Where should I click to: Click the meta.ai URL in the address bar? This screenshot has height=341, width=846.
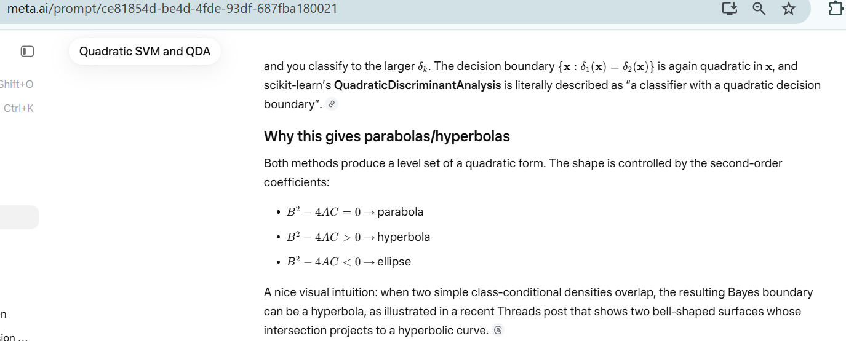(x=172, y=9)
